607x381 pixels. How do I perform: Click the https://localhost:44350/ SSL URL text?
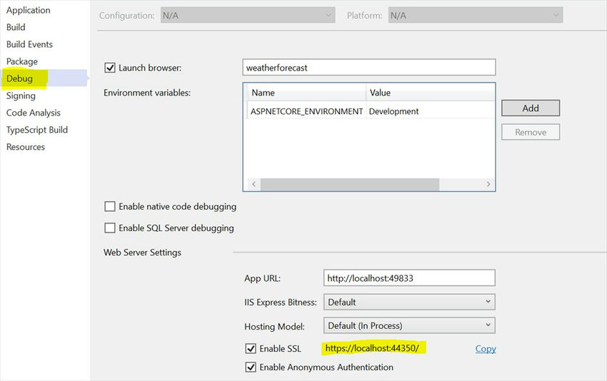pos(372,348)
